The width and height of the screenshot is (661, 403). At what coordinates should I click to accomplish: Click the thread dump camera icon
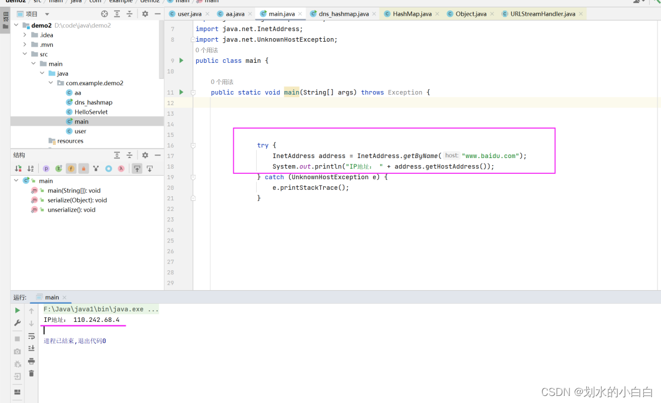coord(17,351)
